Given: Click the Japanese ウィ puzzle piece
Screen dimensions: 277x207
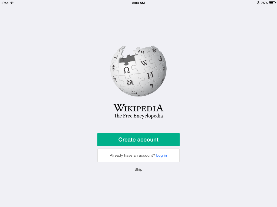Looking at the screenshot, I should [x=141, y=52].
